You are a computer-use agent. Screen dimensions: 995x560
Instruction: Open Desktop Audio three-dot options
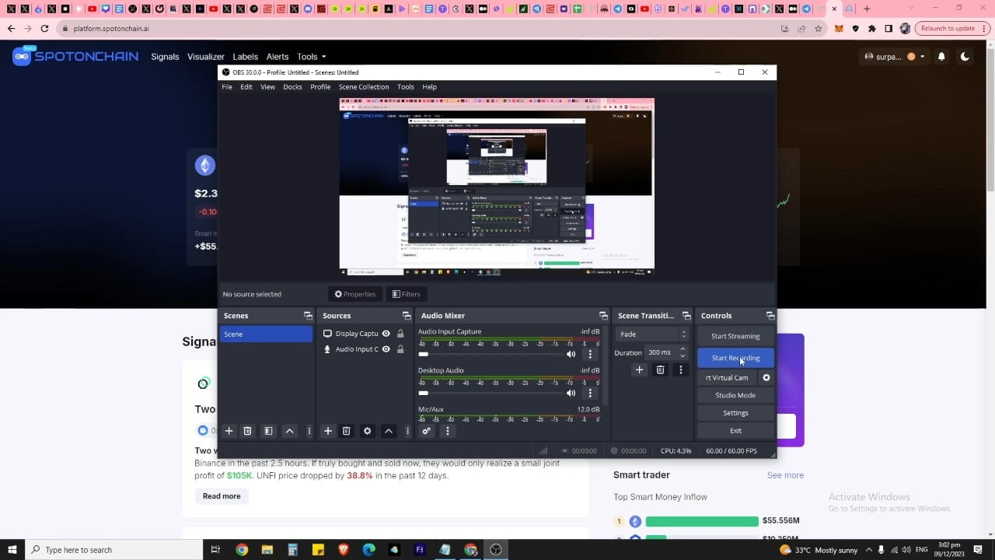(x=590, y=393)
